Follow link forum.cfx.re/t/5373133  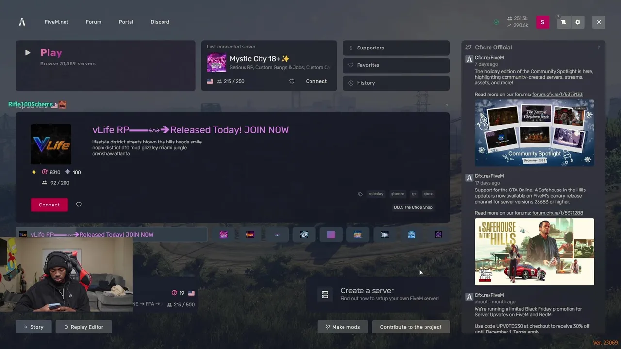(557, 95)
